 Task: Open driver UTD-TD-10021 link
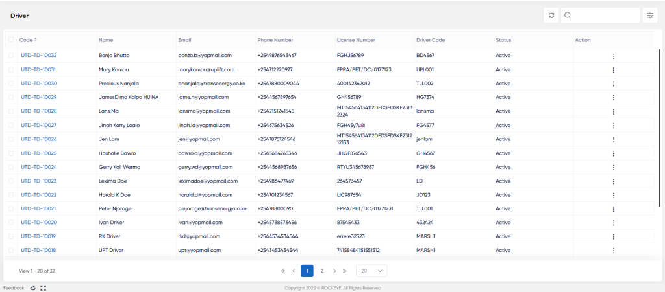(x=38, y=208)
